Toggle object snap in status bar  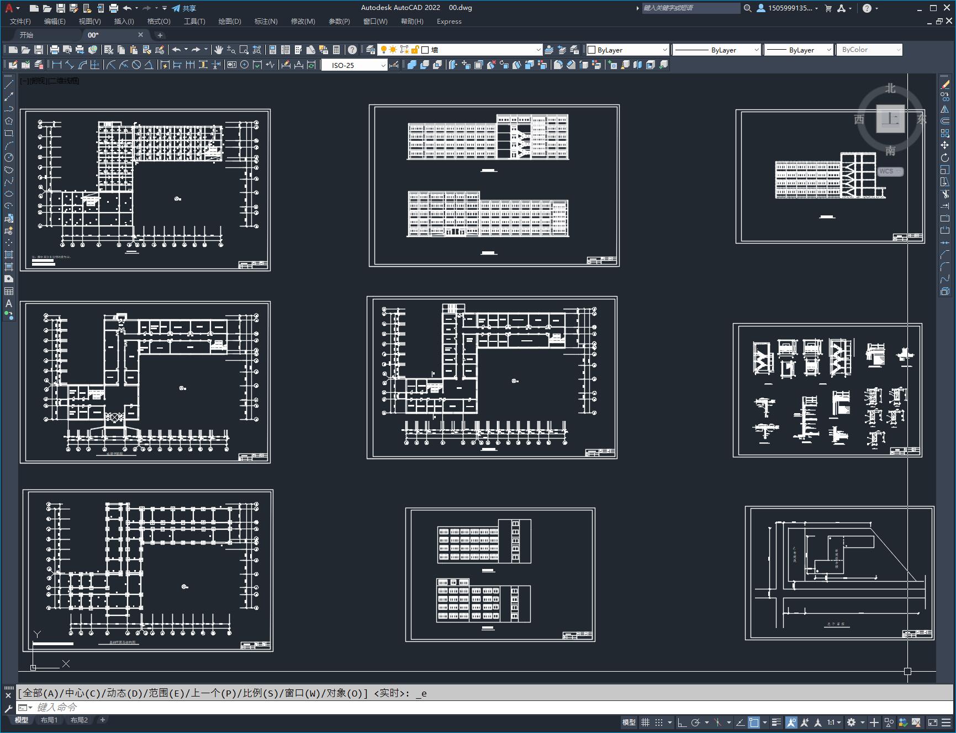[754, 722]
